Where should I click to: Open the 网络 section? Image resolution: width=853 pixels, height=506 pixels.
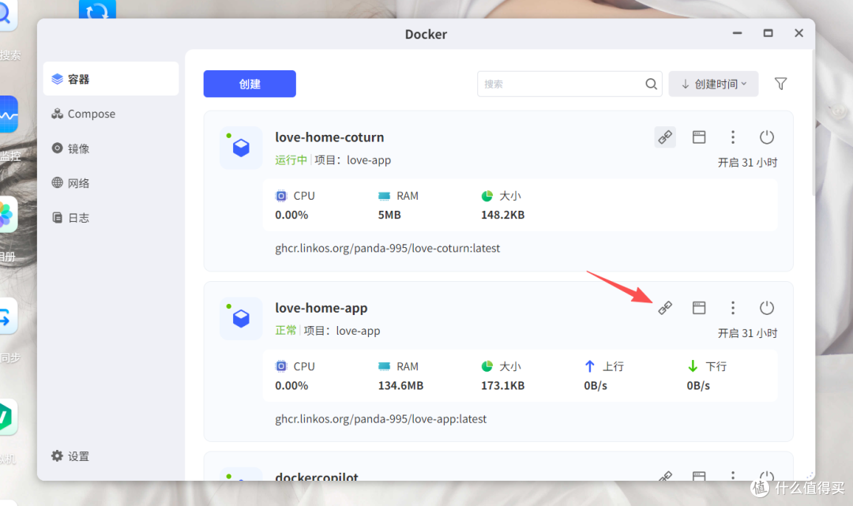111,182
